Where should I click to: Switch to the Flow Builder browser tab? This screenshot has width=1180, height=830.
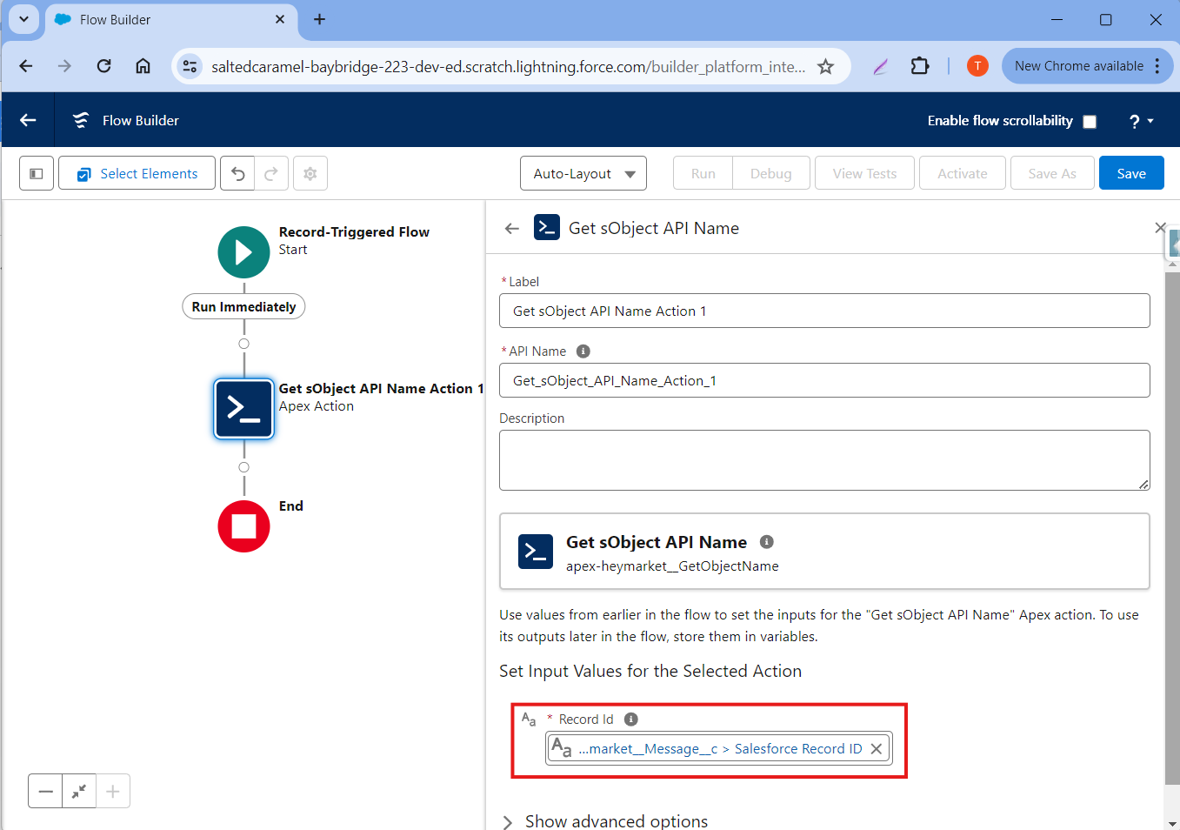[x=170, y=19]
